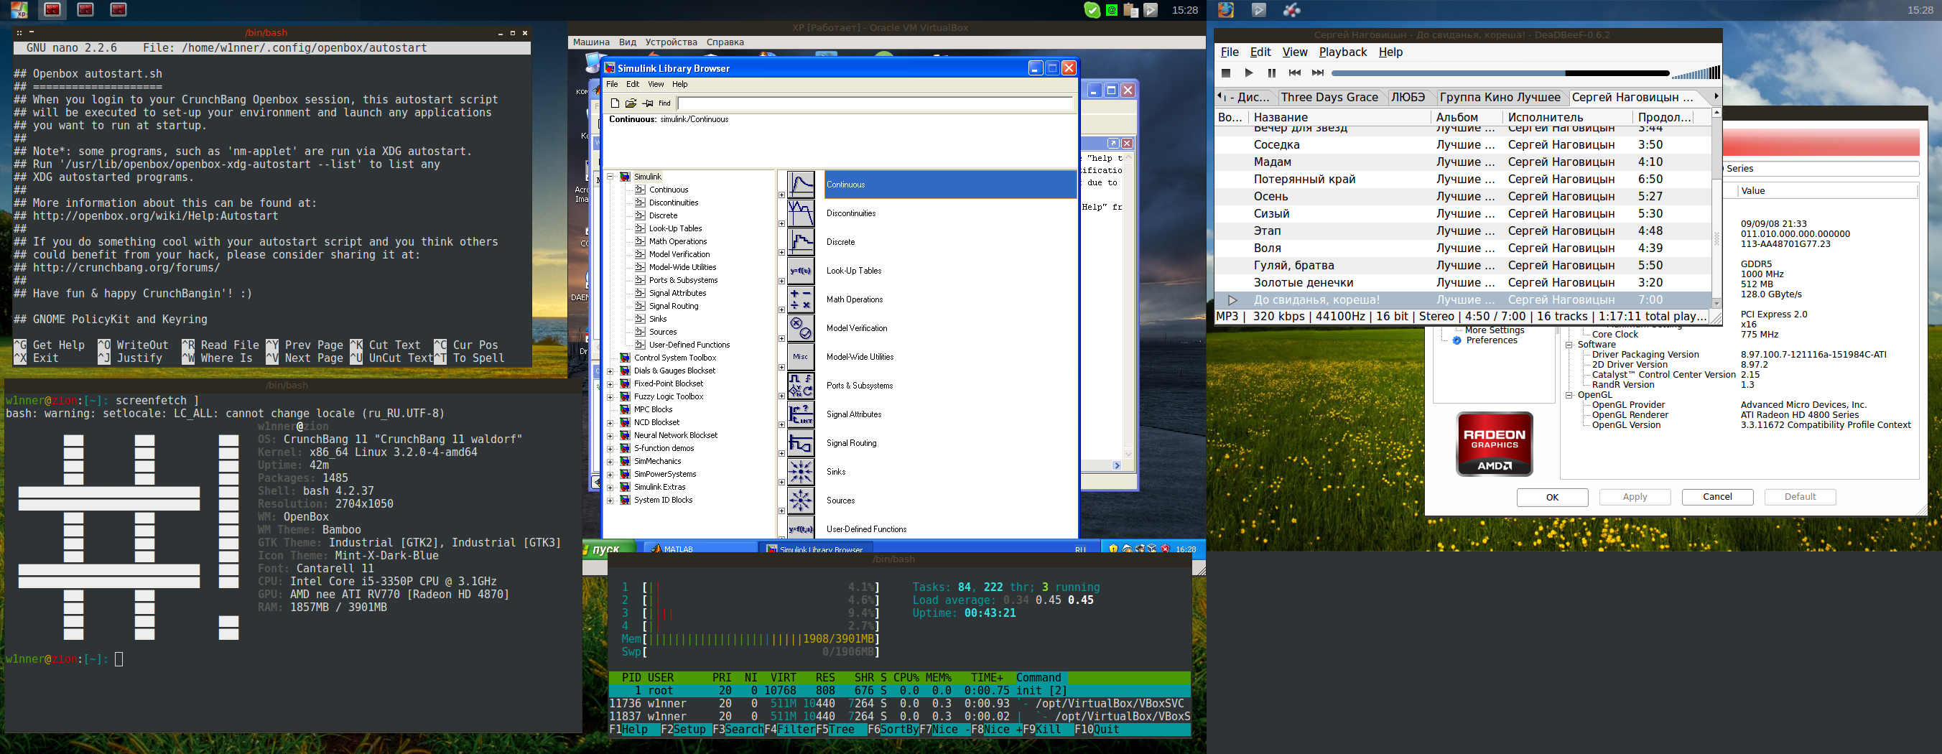The width and height of the screenshot is (1942, 754).
Task: Click the DeaDBeeF play button
Action: [1248, 73]
